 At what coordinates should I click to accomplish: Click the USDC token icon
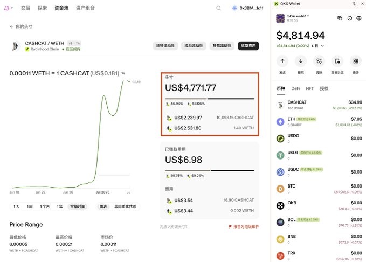(280, 173)
